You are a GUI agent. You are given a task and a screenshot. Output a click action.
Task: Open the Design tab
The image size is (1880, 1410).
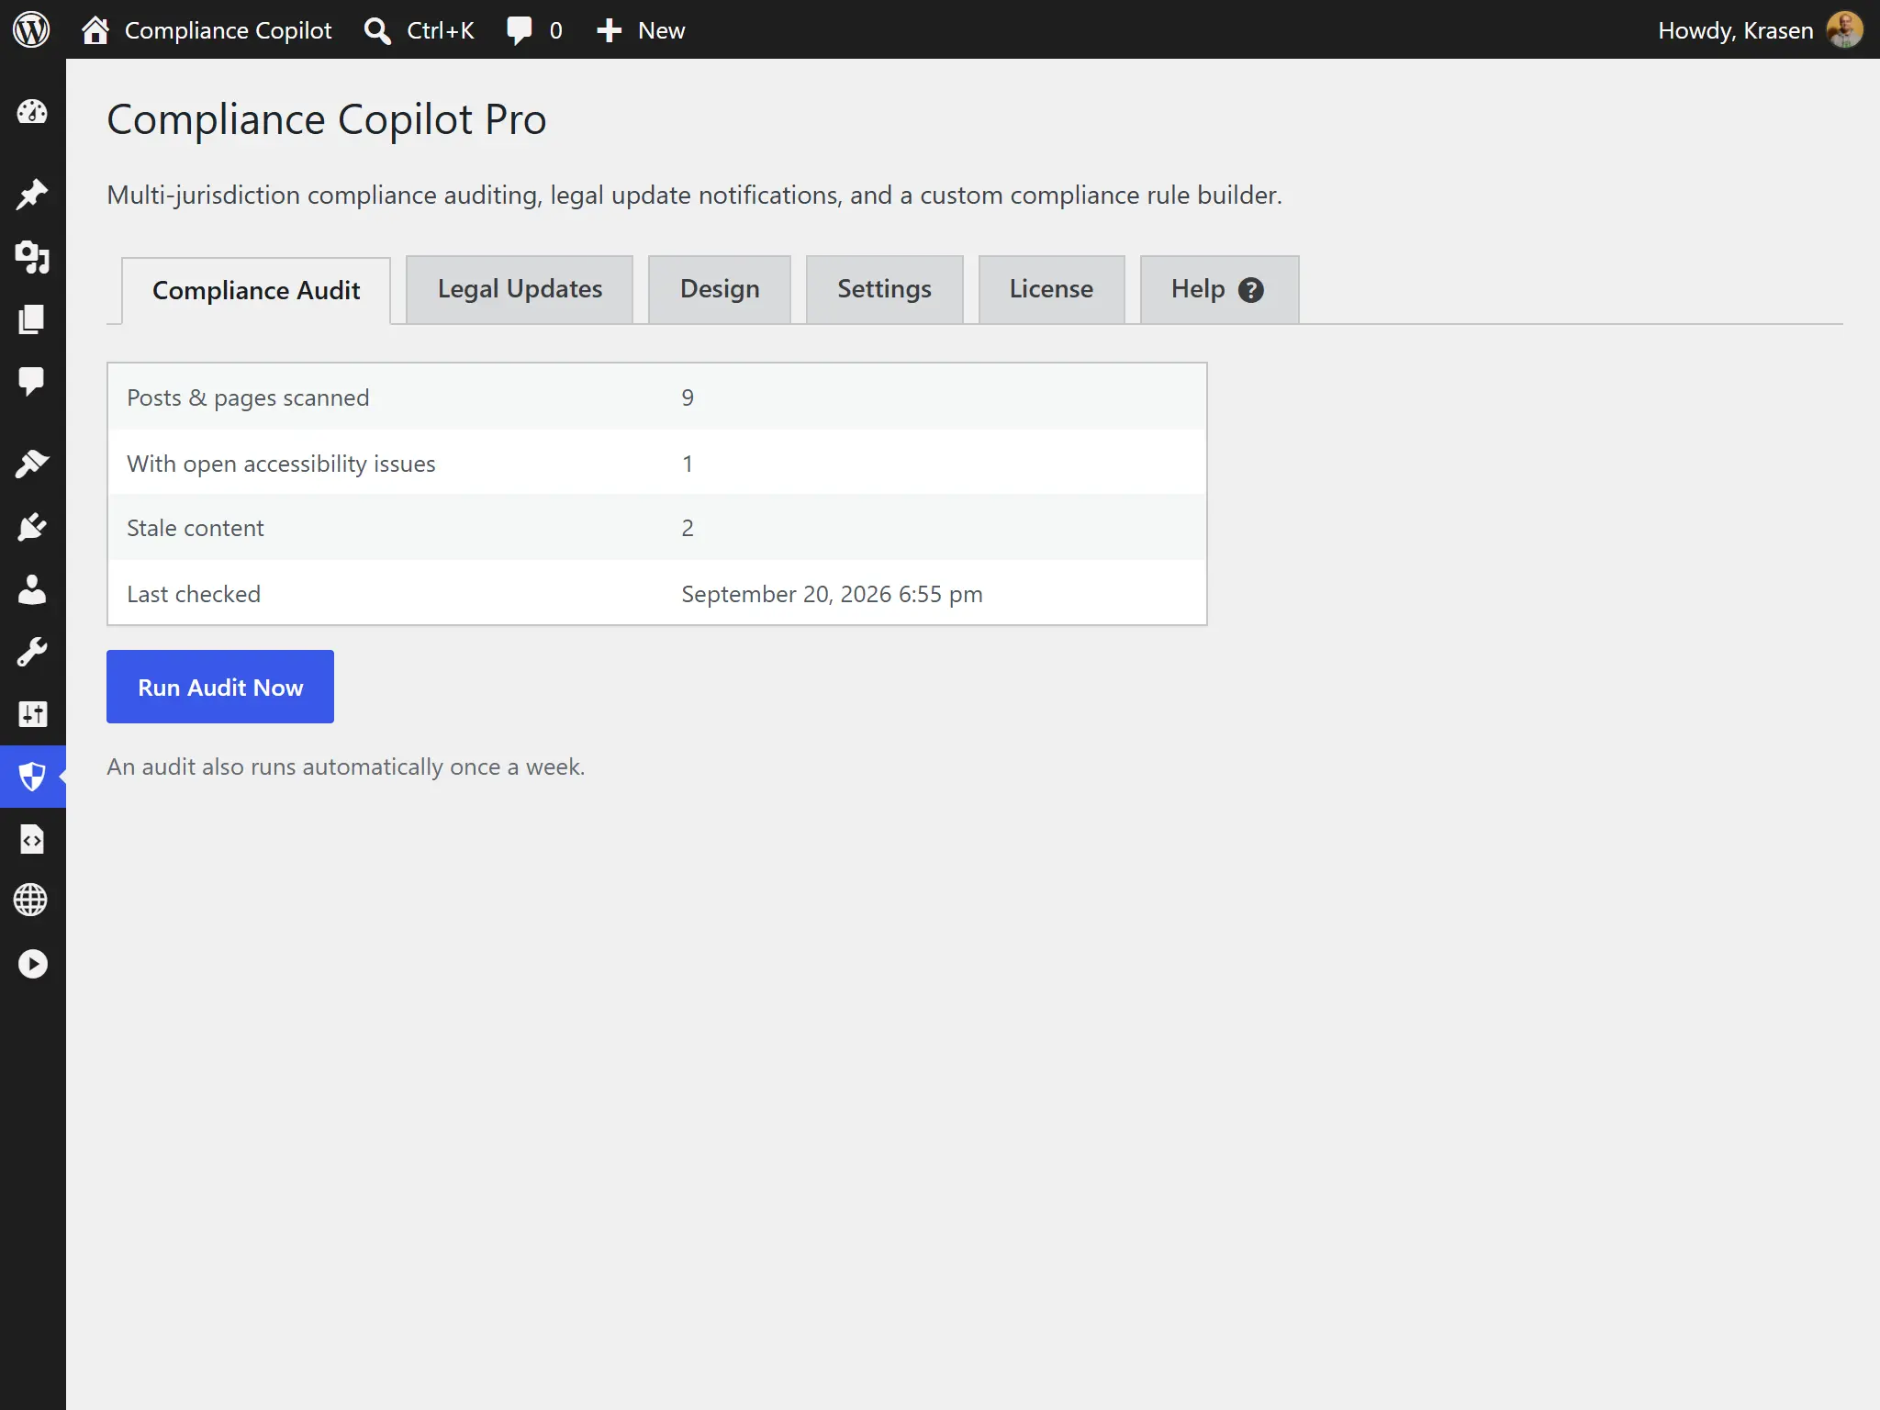tap(720, 289)
